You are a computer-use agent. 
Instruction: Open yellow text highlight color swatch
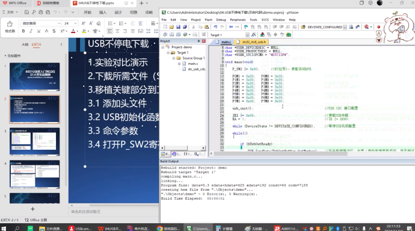(84, 31)
